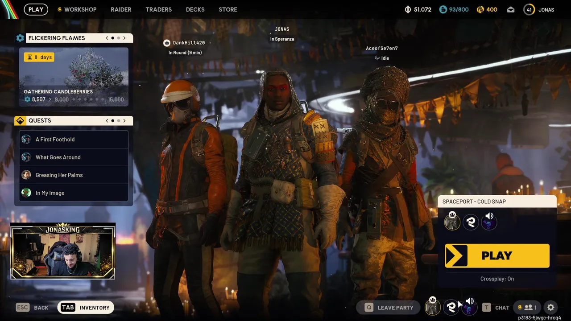571x321 pixels.
Task: Click the voice-active avatar in bottom bar
Action: (x=469, y=307)
